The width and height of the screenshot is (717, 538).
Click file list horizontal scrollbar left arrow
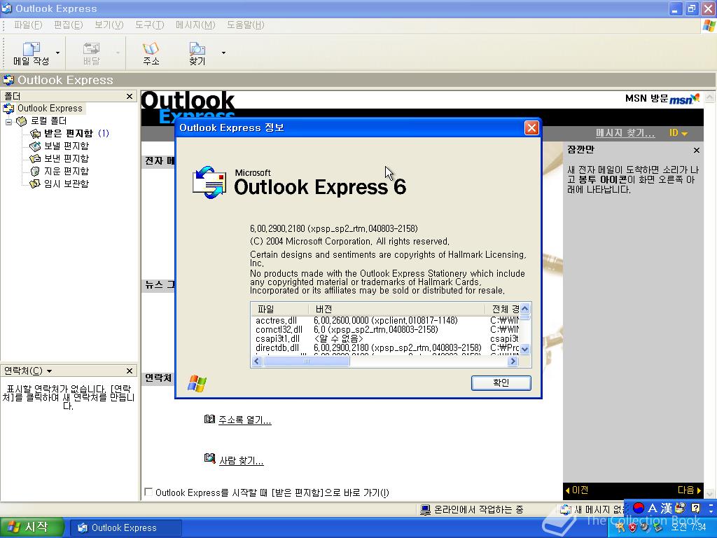[x=256, y=361]
